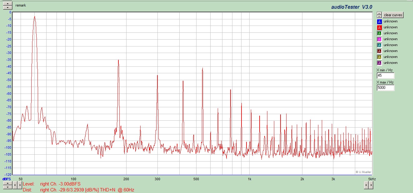Select the purple curve swatch
The width and height of the screenshot is (413, 193).
(x=379, y=63)
